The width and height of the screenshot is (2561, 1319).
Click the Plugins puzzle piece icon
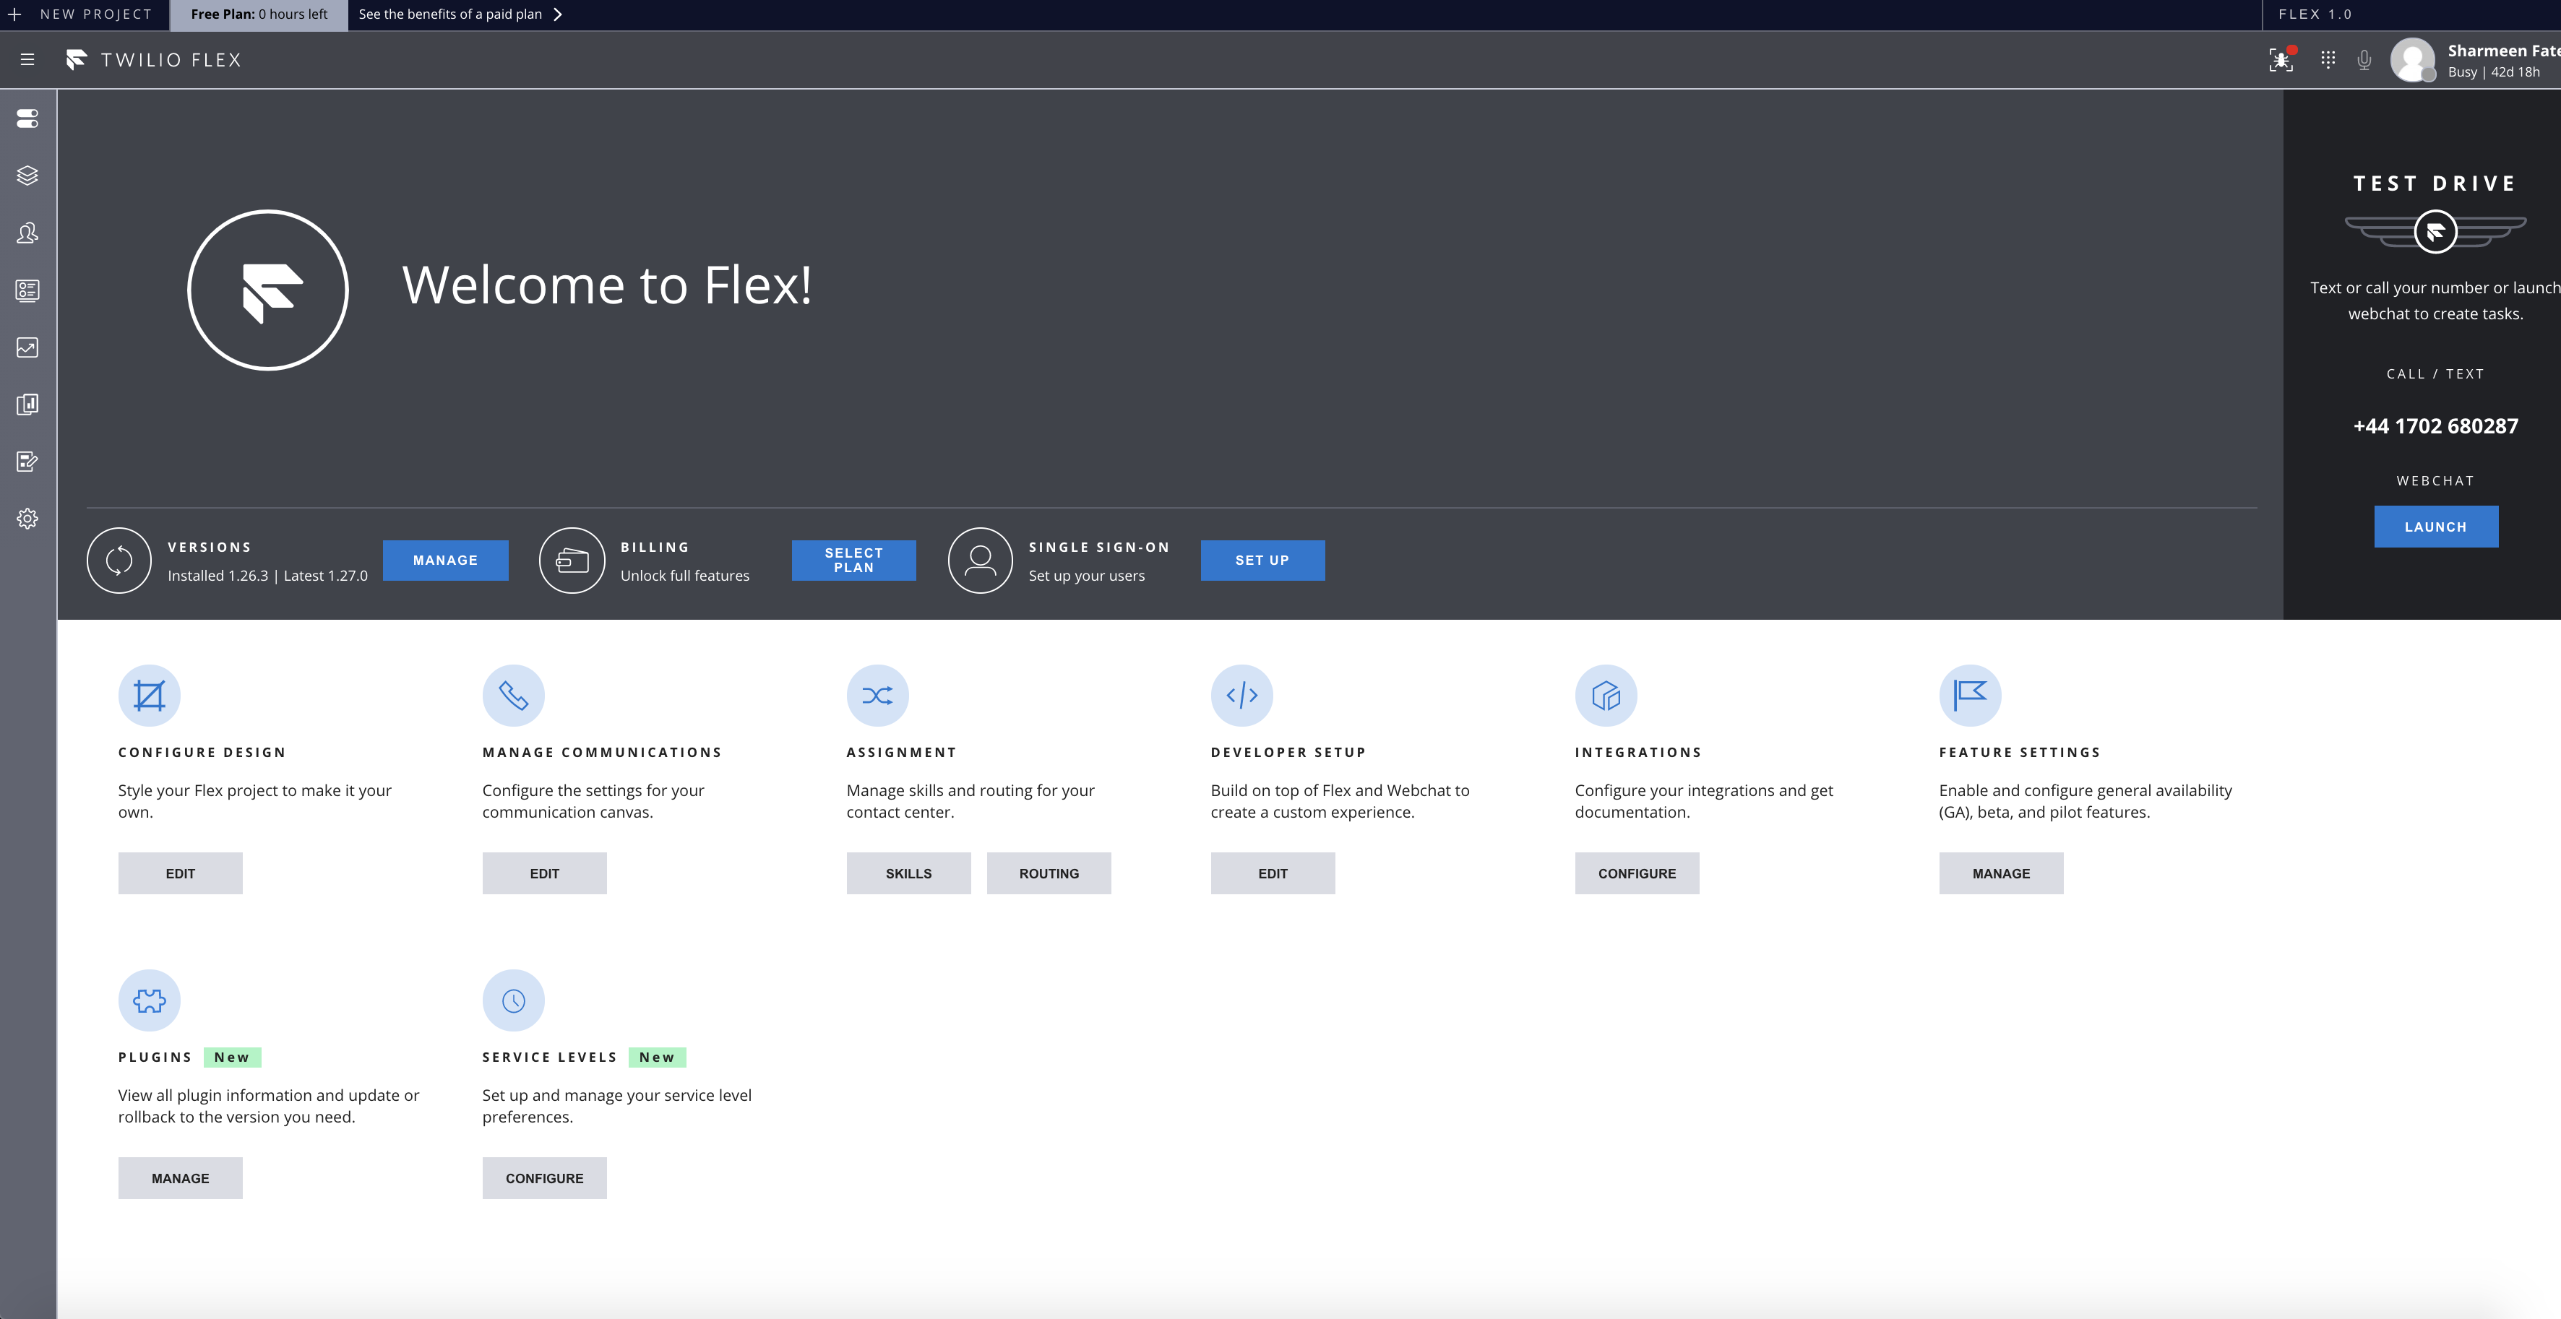[x=149, y=1001]
